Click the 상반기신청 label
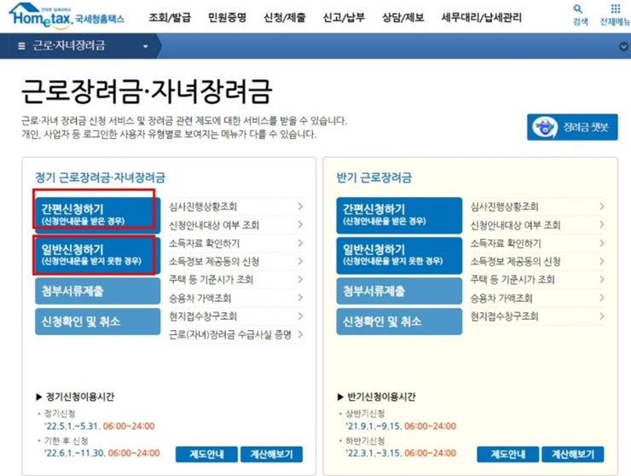 point(365,414)
